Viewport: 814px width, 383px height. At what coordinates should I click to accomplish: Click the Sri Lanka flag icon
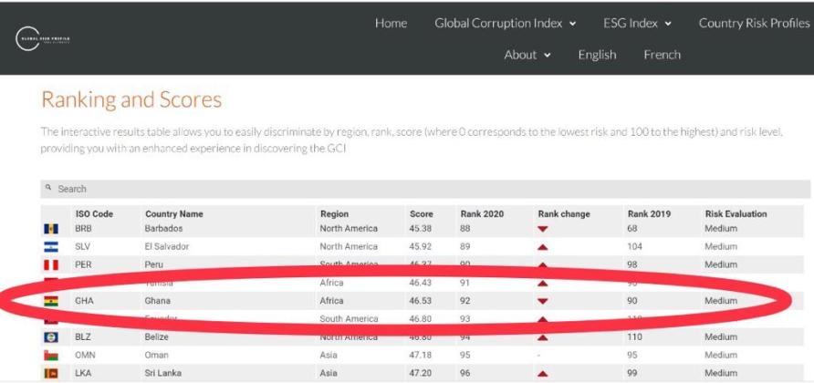(51, 373)
